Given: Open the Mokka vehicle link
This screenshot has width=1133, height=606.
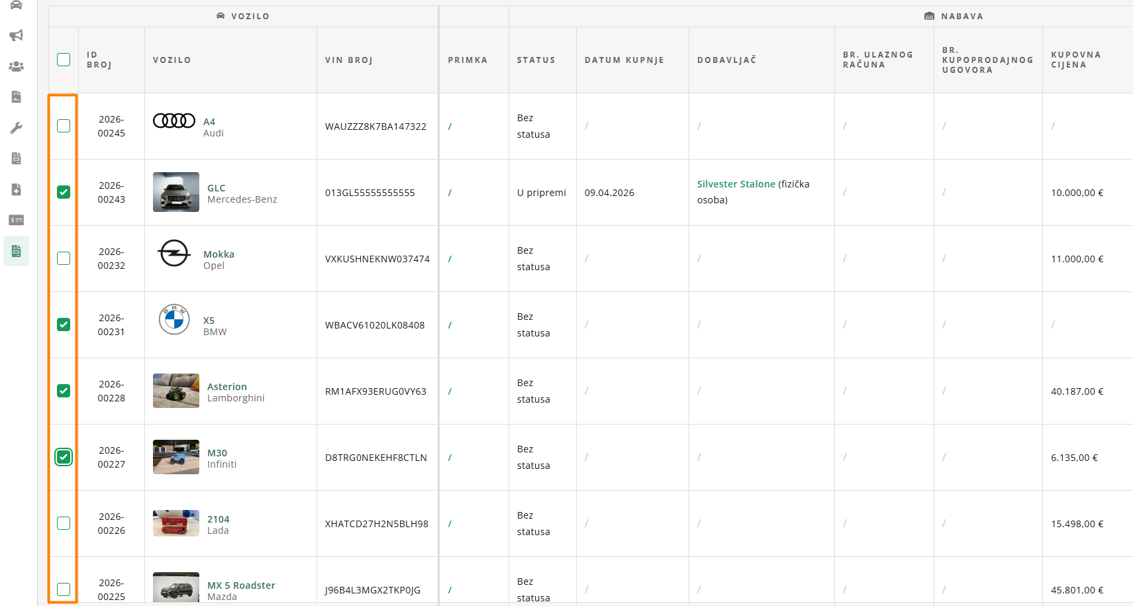Looking at the screenshot, I should [219, 254].
